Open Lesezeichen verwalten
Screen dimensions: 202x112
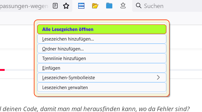pyautogui.click(x=102, y=87)
